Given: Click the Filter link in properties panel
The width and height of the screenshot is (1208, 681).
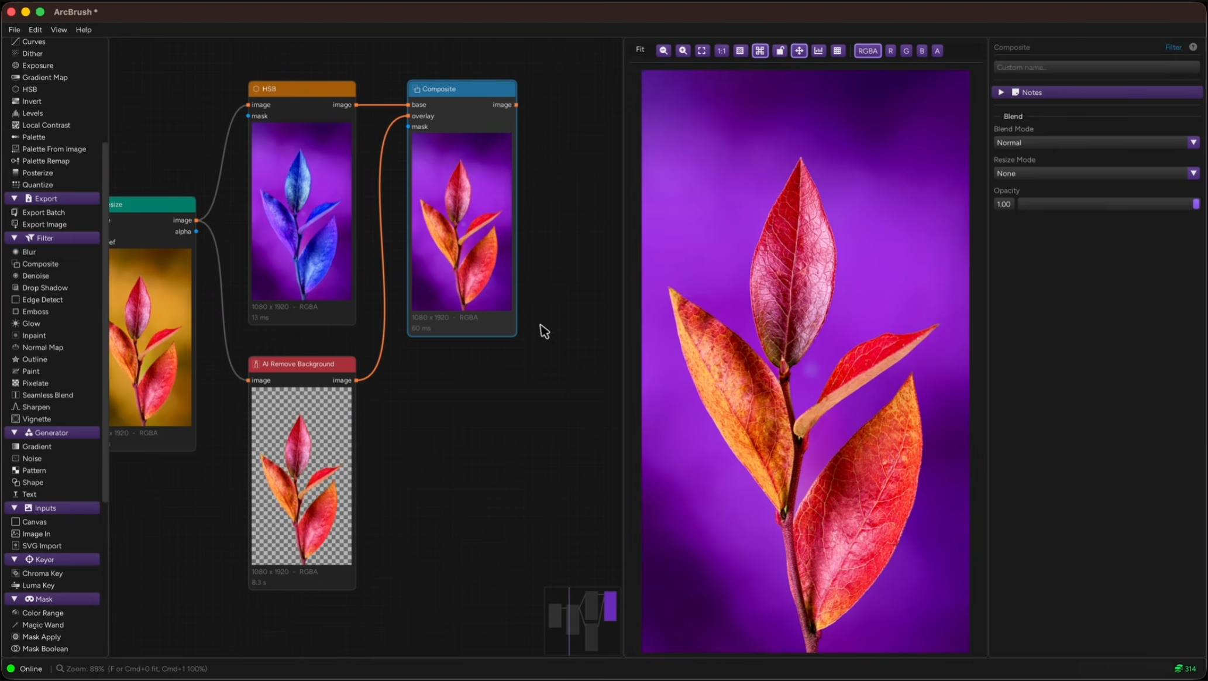Looking at the screenshot, I should click(x=1173, y=47).
